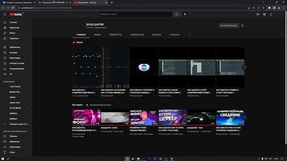Viewport: 287px width, 161px height.
Task: Expand hidden system tray icons chevron
Action: (x=259, y=159)
